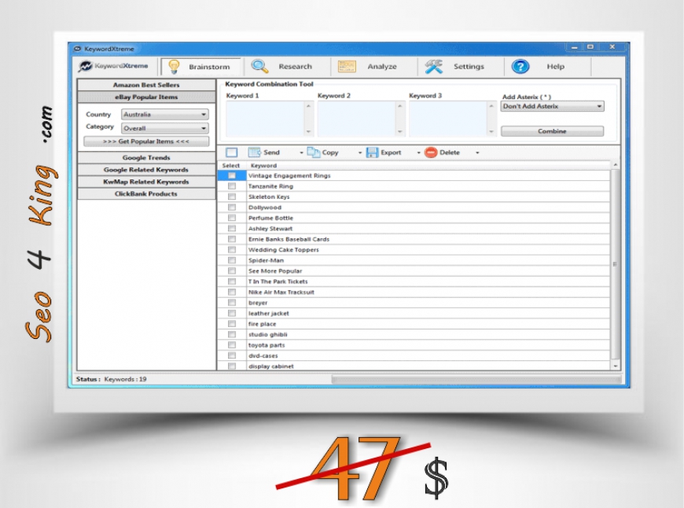Expand the Amazon Best Sellers section
The height and width of the screenshot is (508, 684).
point(146,85)
